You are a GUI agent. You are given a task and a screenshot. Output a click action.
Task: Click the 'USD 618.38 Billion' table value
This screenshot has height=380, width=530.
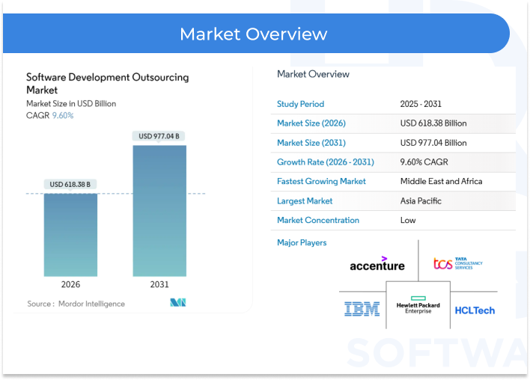pos(433,123)
